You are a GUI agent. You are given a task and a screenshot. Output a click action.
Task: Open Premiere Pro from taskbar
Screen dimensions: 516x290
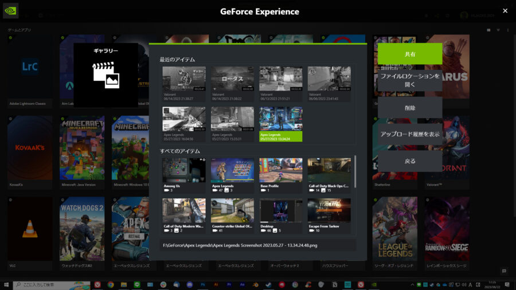[229, 285]
